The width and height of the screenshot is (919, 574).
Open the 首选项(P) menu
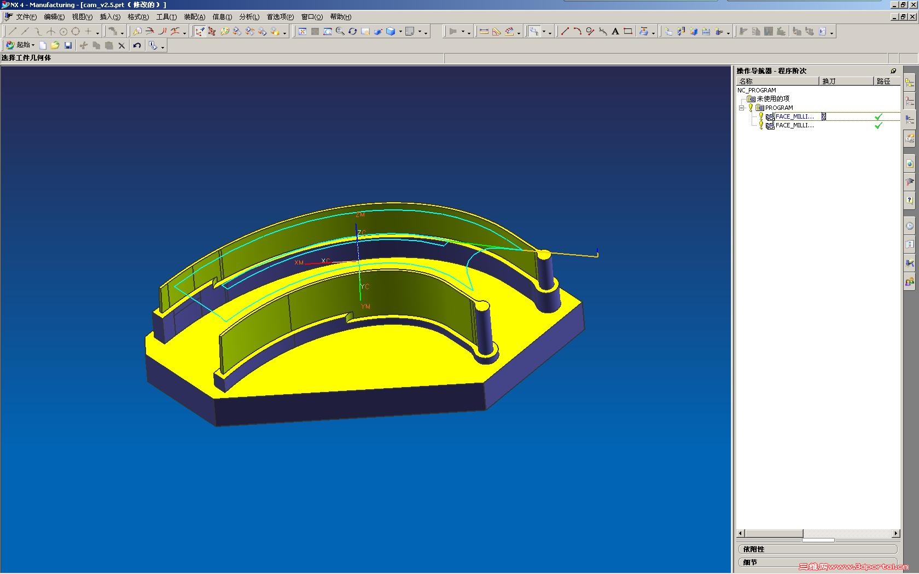coord(280,17)
